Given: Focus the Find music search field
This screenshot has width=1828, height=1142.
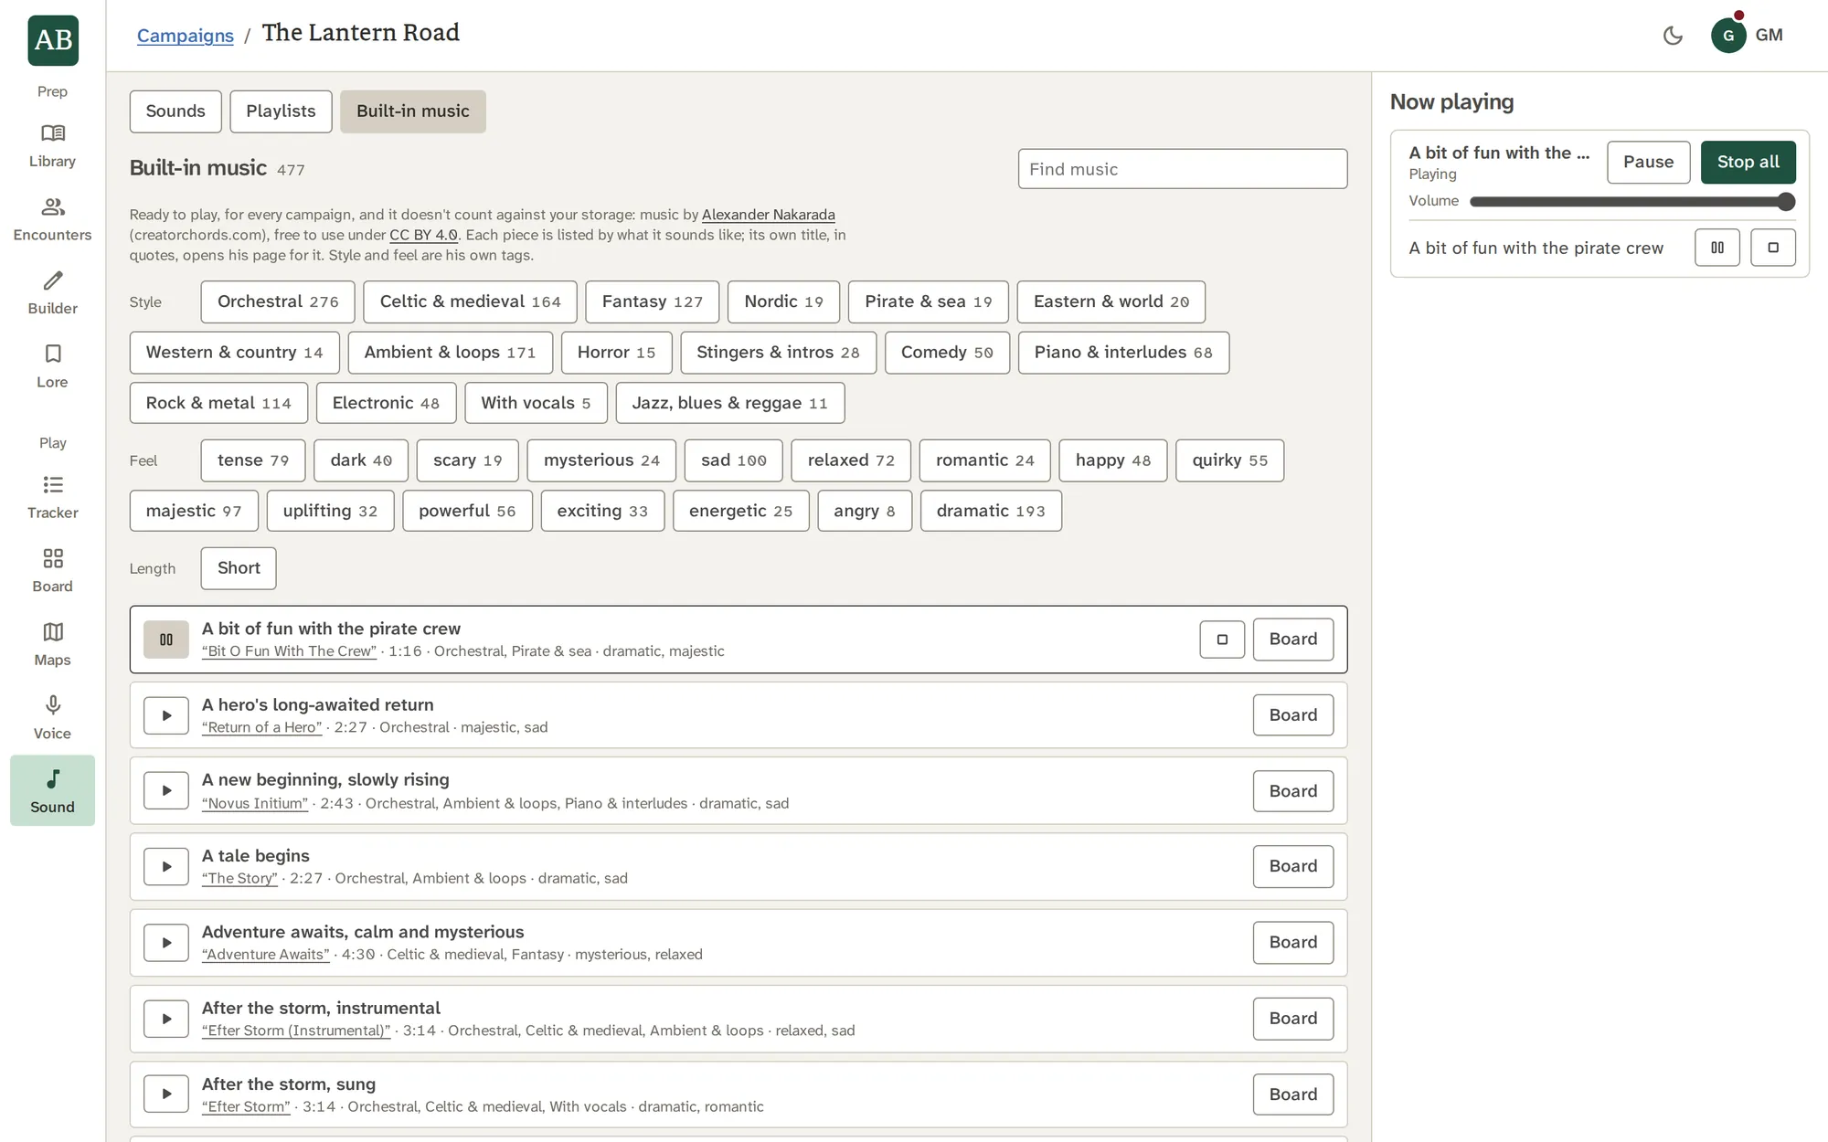Looking at the screenshot, I should point(1183,169).
